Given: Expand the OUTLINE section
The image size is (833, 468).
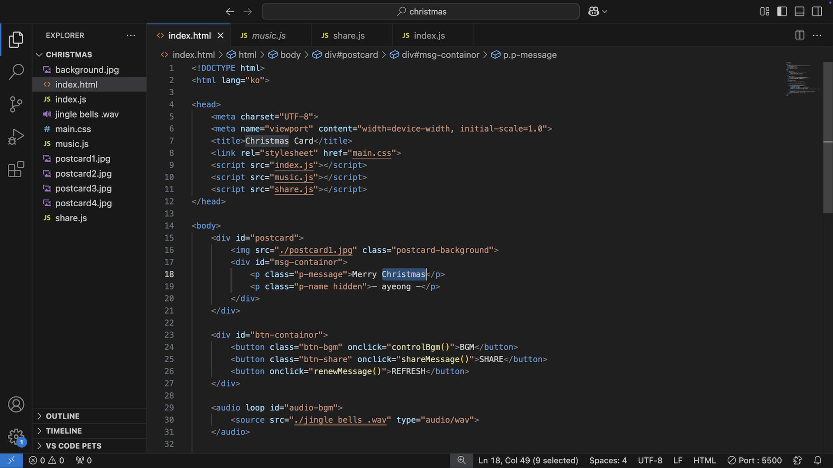Looking at the screenshot, I should (x=62, y=416).
